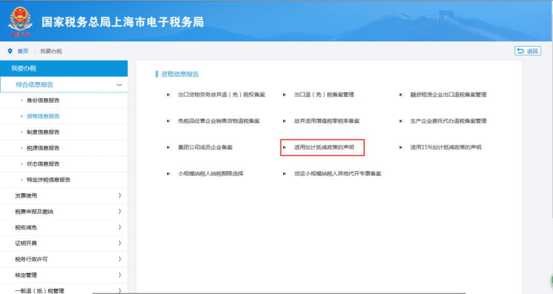Screen dimensions: 553x294
Task: Open 集团公司成员企业备案 link
Action: click(205, 148)
